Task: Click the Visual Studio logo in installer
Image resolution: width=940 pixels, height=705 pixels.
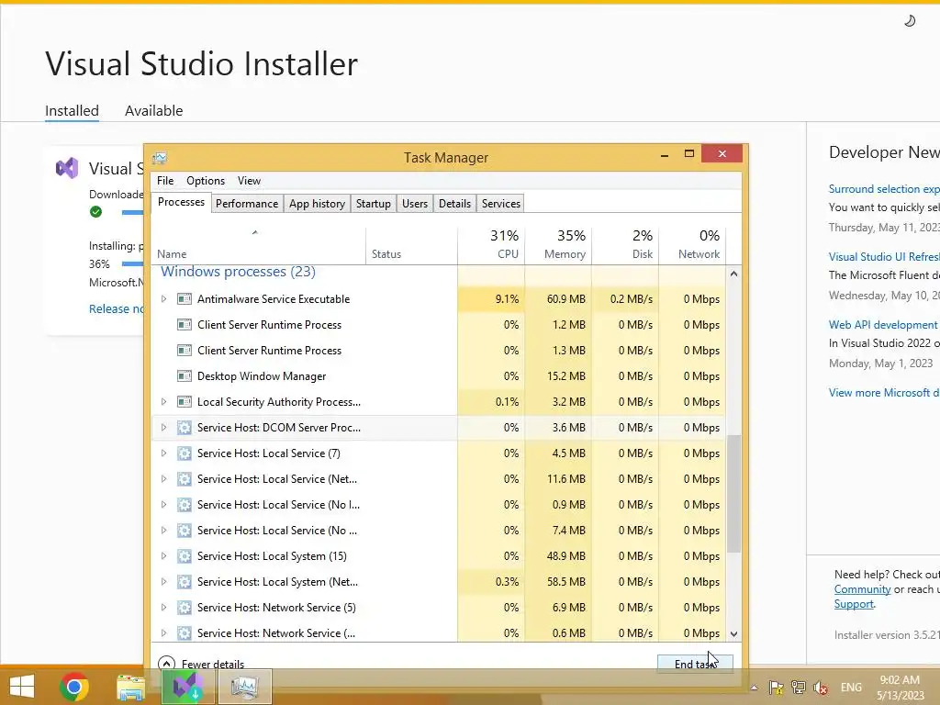Action: (67, 168)
